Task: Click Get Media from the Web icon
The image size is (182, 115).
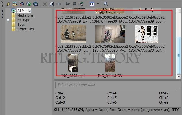Action: 36,4
